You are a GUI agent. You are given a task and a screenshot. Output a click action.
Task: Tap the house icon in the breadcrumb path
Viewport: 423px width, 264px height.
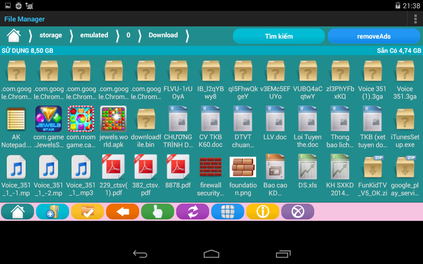pyautogui.click(x=14, y=36)
